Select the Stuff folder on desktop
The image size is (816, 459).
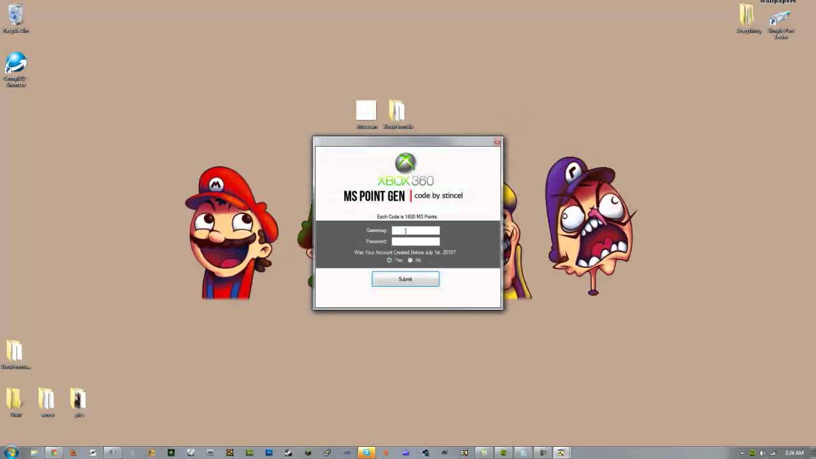(15, 403)
